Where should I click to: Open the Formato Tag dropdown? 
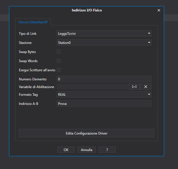(x=104, y=94)
